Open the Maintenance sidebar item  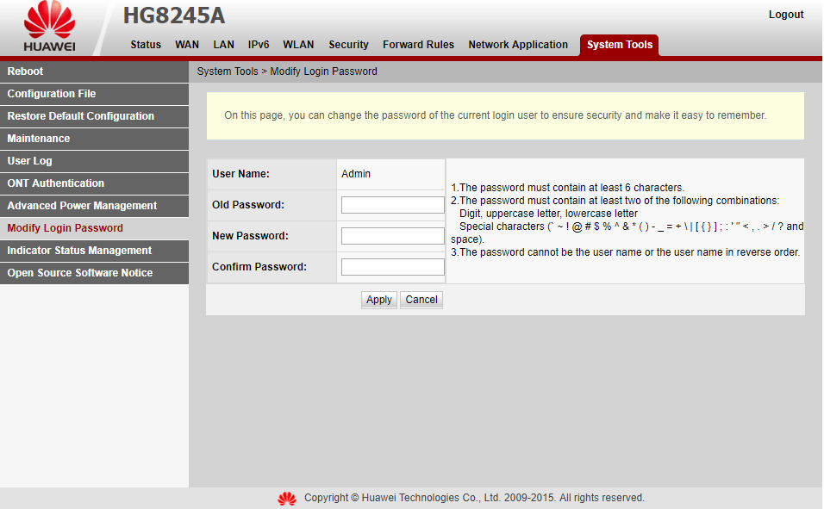pos(95,139)
